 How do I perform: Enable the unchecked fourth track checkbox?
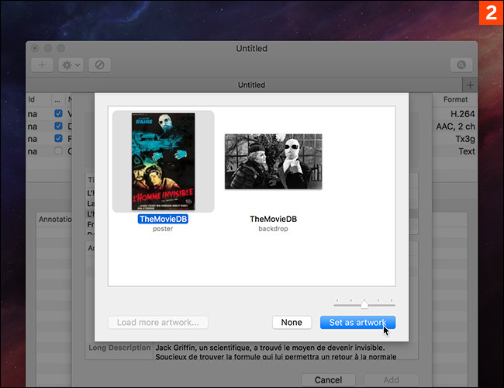tap(60, 151)
